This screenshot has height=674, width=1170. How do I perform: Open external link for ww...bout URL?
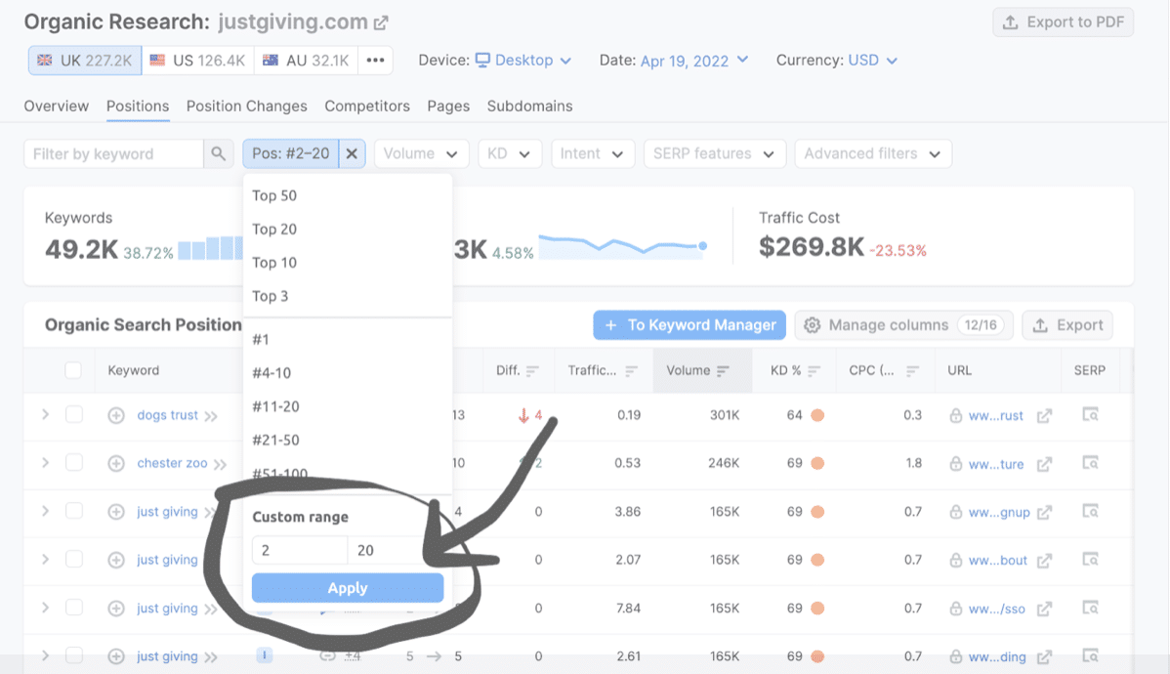1045,561
